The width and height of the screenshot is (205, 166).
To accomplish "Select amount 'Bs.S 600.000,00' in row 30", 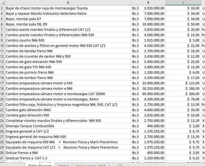I will pos(148,153).
